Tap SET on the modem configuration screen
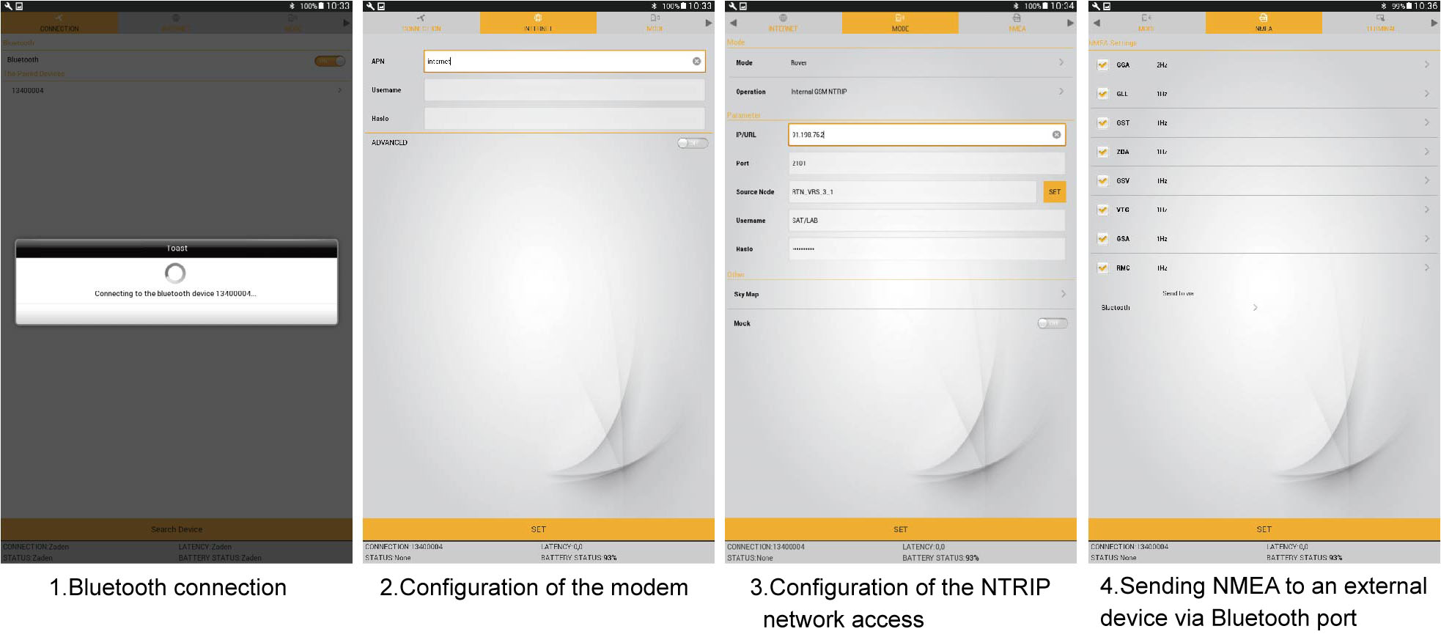Screen dimensions: 1441x637 [x=539, y=529]
